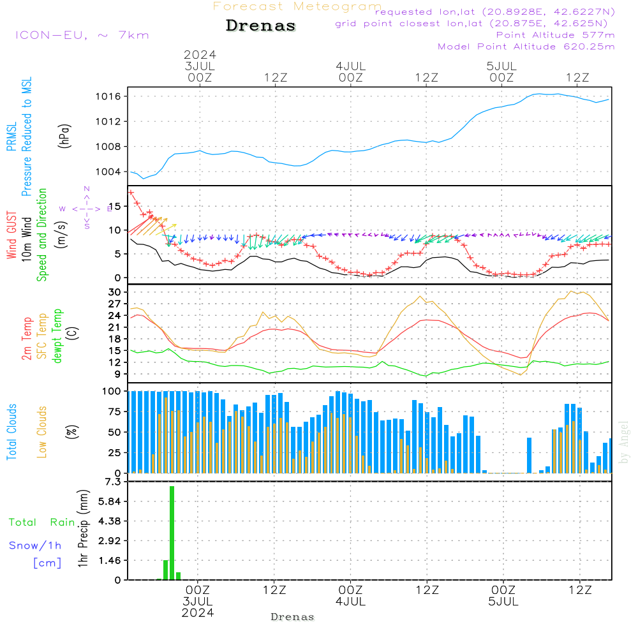Click the '(%)' cloud unit label
The height and width of the screenshot is (638, 638).
pos(71,432)
